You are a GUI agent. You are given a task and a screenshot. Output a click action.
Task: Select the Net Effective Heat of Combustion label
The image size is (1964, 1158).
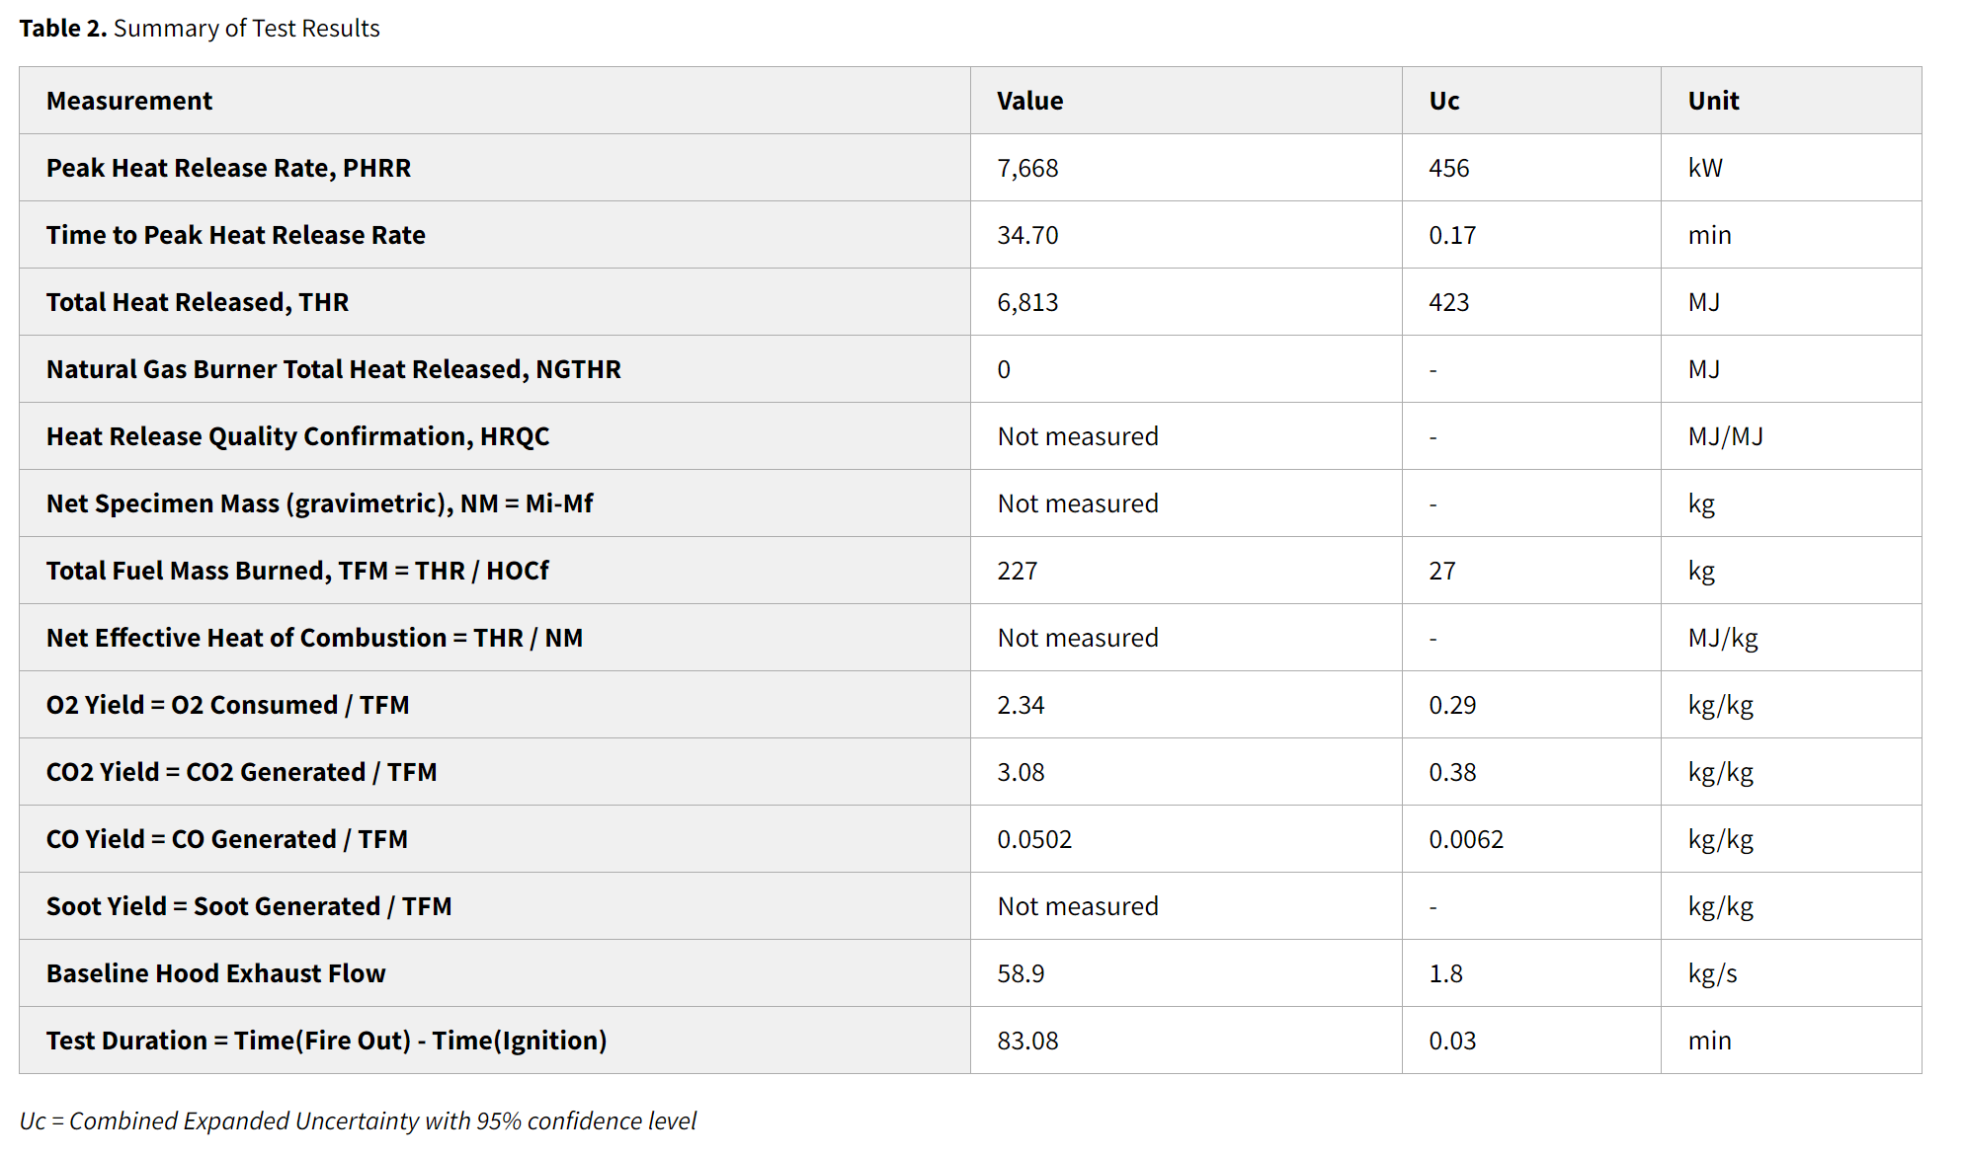(314, 638)
